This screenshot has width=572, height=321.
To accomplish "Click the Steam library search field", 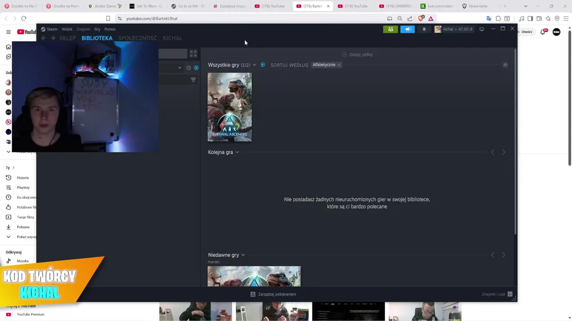I will 172,53.
